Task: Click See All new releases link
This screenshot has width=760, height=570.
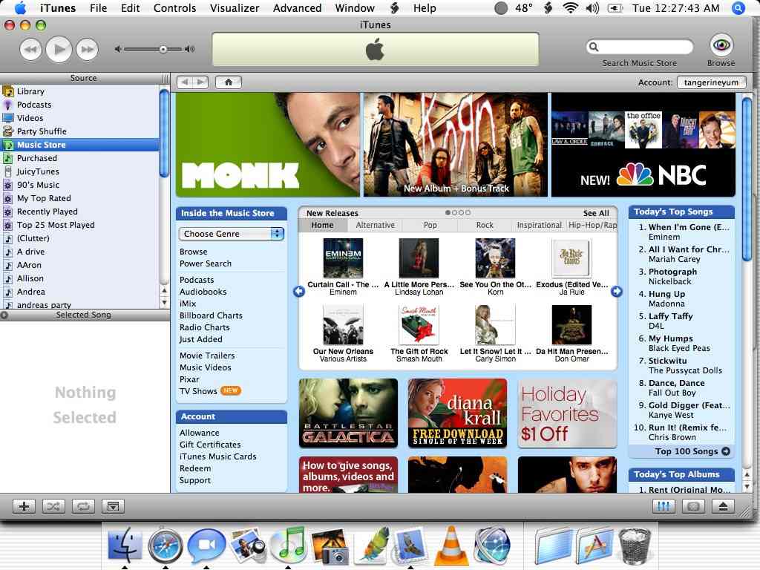Action: pyautogui.click(x=596, y=213)
